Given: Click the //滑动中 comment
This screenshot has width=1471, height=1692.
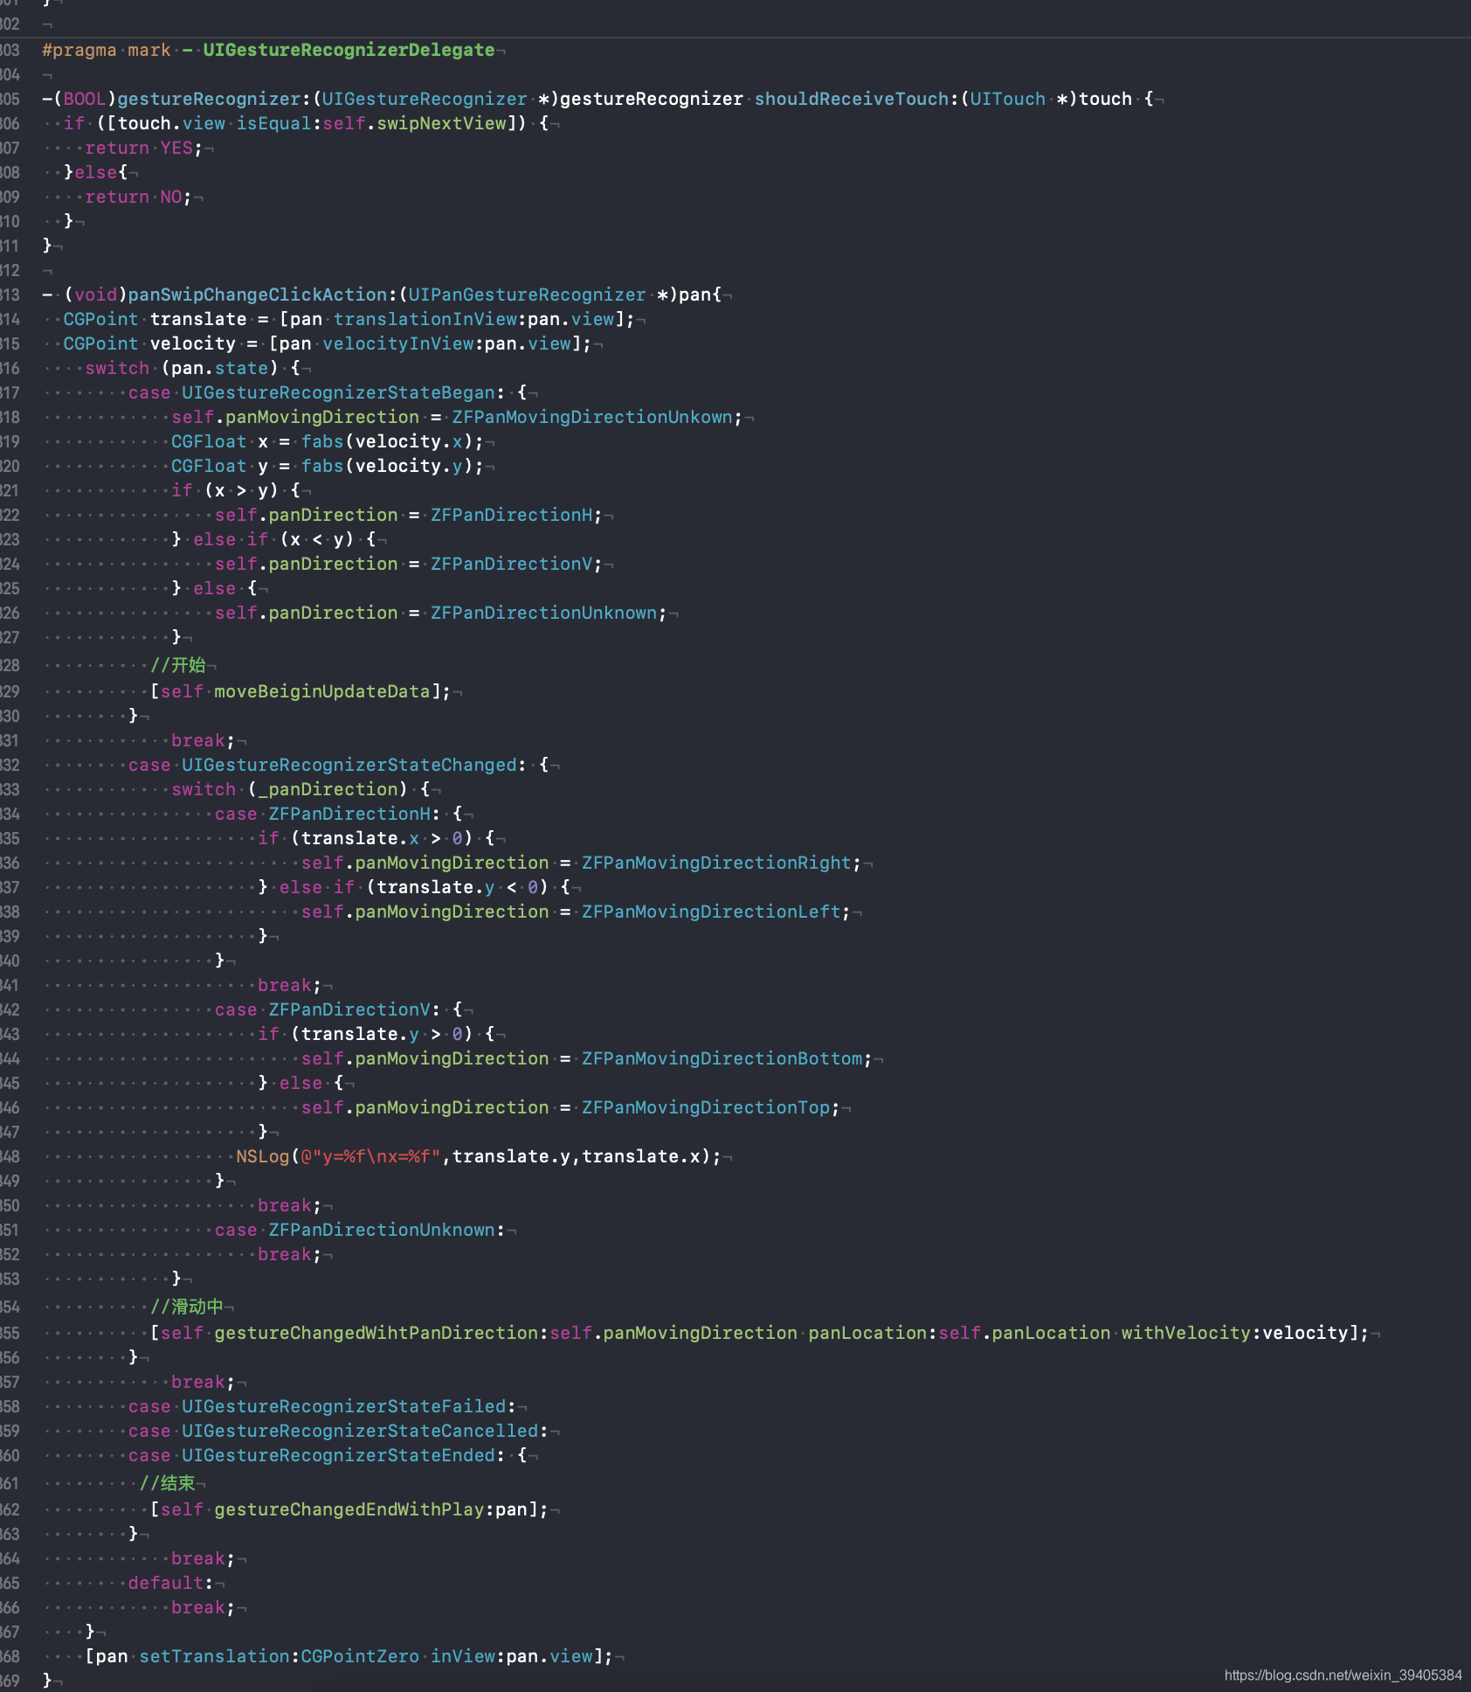Looking at the screenshot, I should tap(187, 1307).
